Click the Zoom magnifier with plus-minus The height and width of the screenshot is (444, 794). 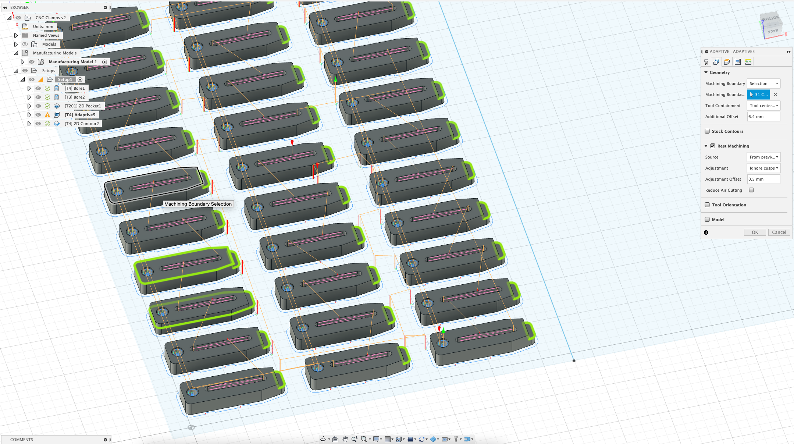coord(354,439)
